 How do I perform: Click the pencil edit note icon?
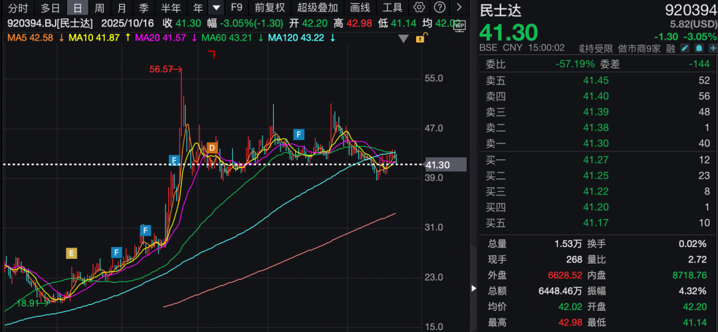(x=685, y=48)
